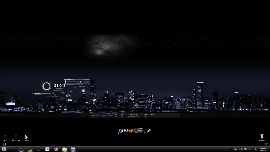270x152 pixels.
Task: Open taskbar clock showing 1:23 AM
Action: [x=263, y=149]
